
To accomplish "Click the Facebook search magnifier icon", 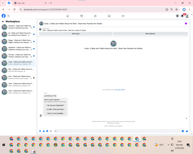I will [8, 16].
